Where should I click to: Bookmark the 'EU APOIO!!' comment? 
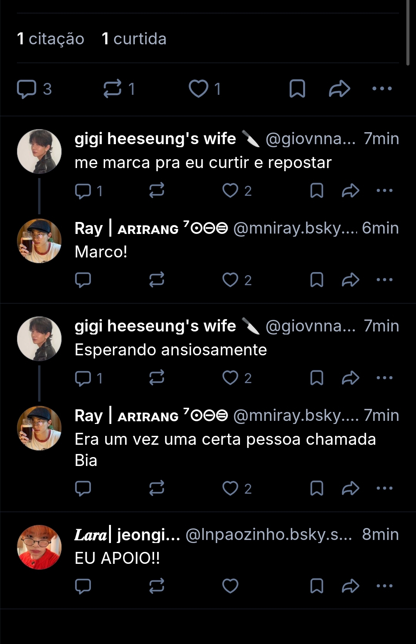(317, 586)
